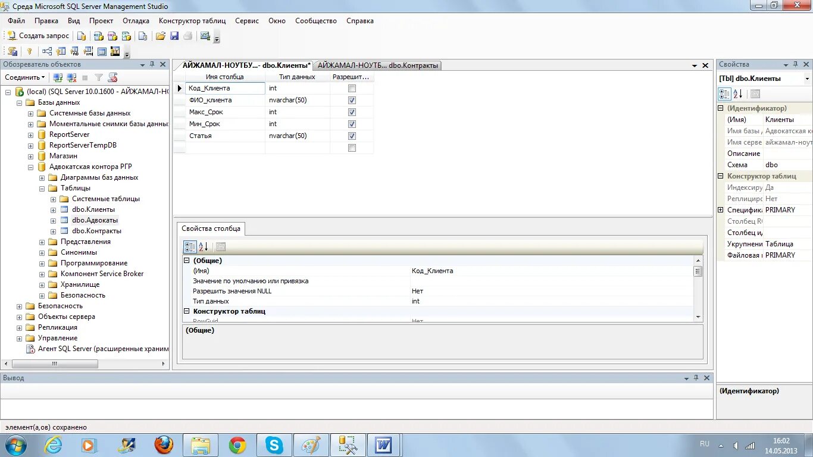Open the Отладка menu

point(136,21)
